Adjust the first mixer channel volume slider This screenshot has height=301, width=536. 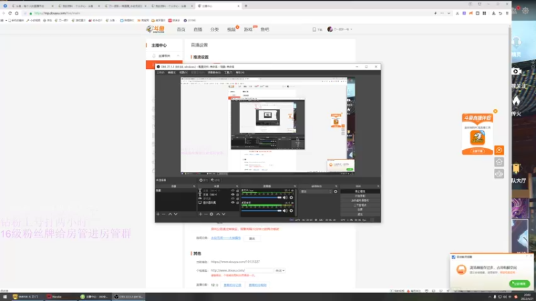pos(261,197)
